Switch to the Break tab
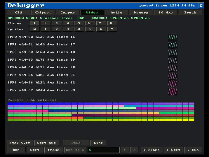This screenshot has width=209, height=157. click(190, 13)
